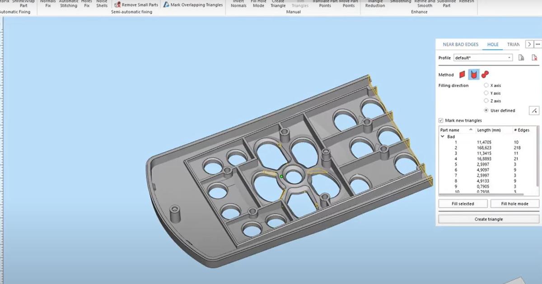Click the delete profile icon
This screenshot has height=284, width=542.
tap(534, 57)
